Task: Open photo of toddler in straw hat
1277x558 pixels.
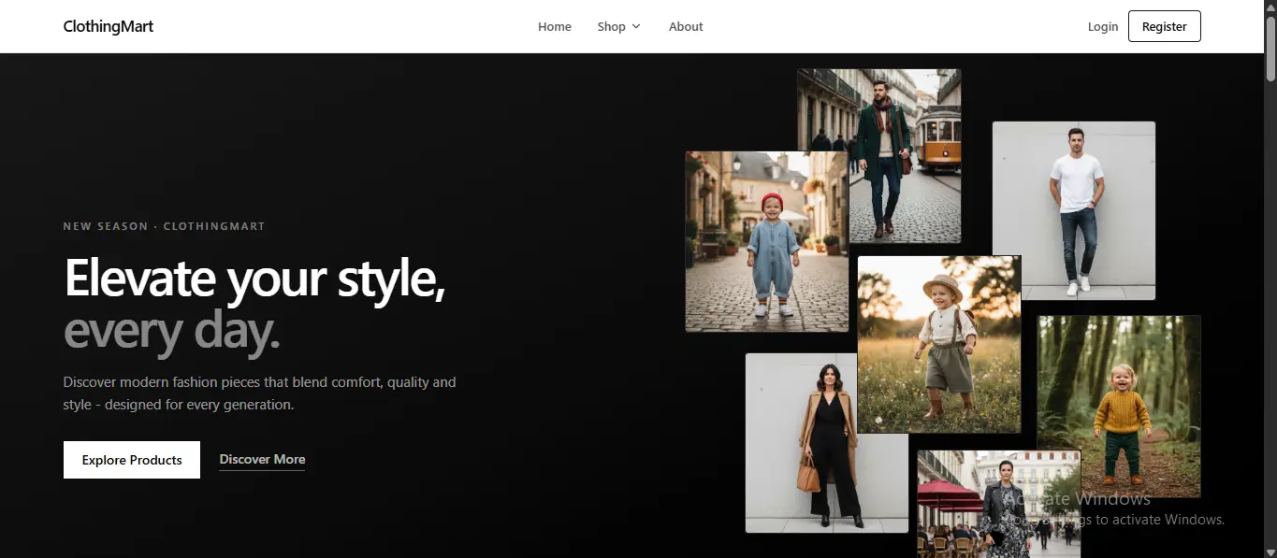Action: (x=939, y=344)
